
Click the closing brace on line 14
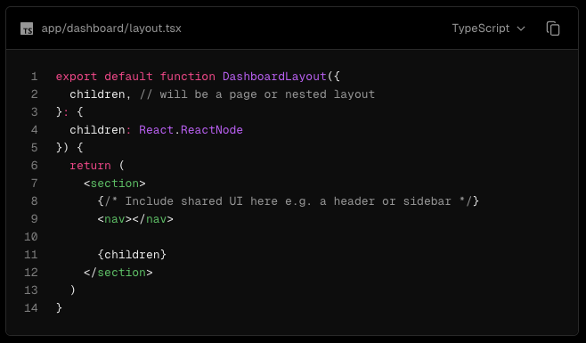coord(59,308)
